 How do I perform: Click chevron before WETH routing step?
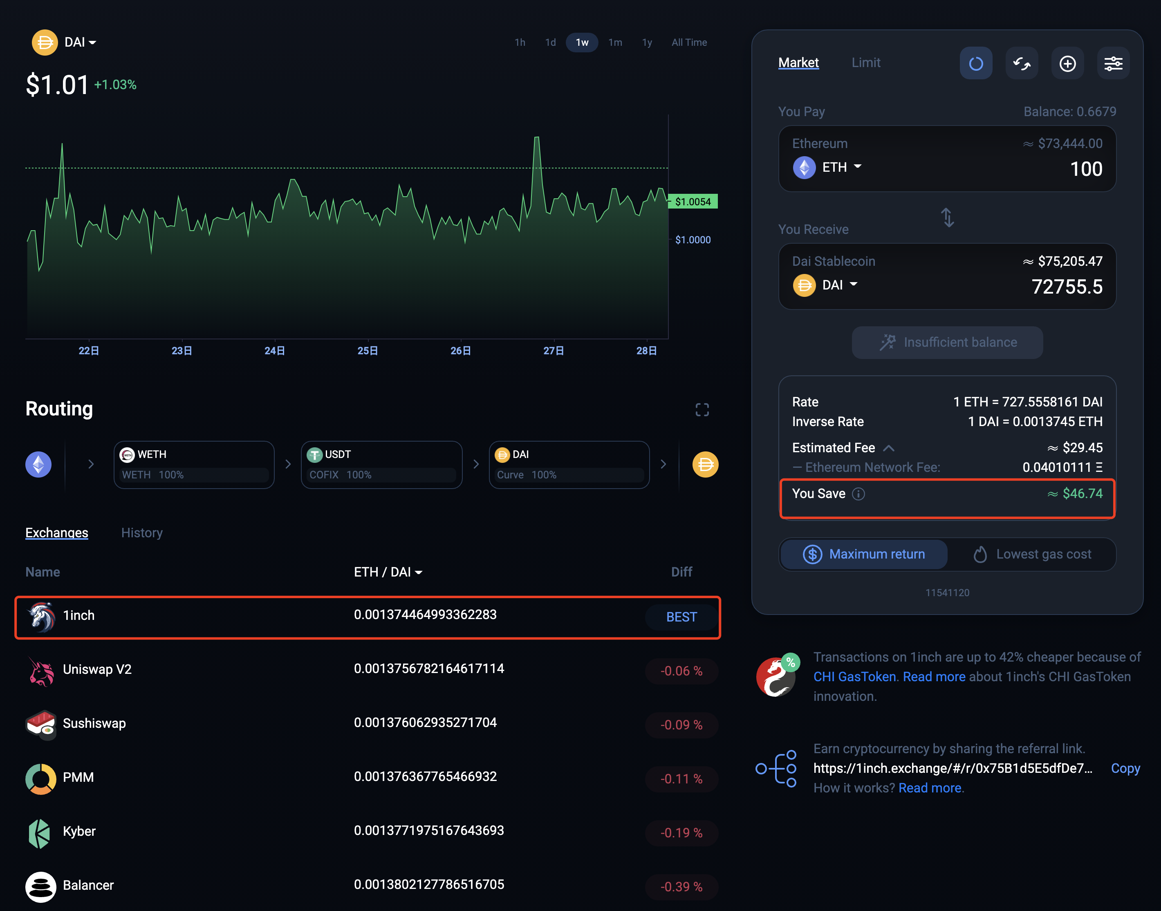tap(91, 464)
